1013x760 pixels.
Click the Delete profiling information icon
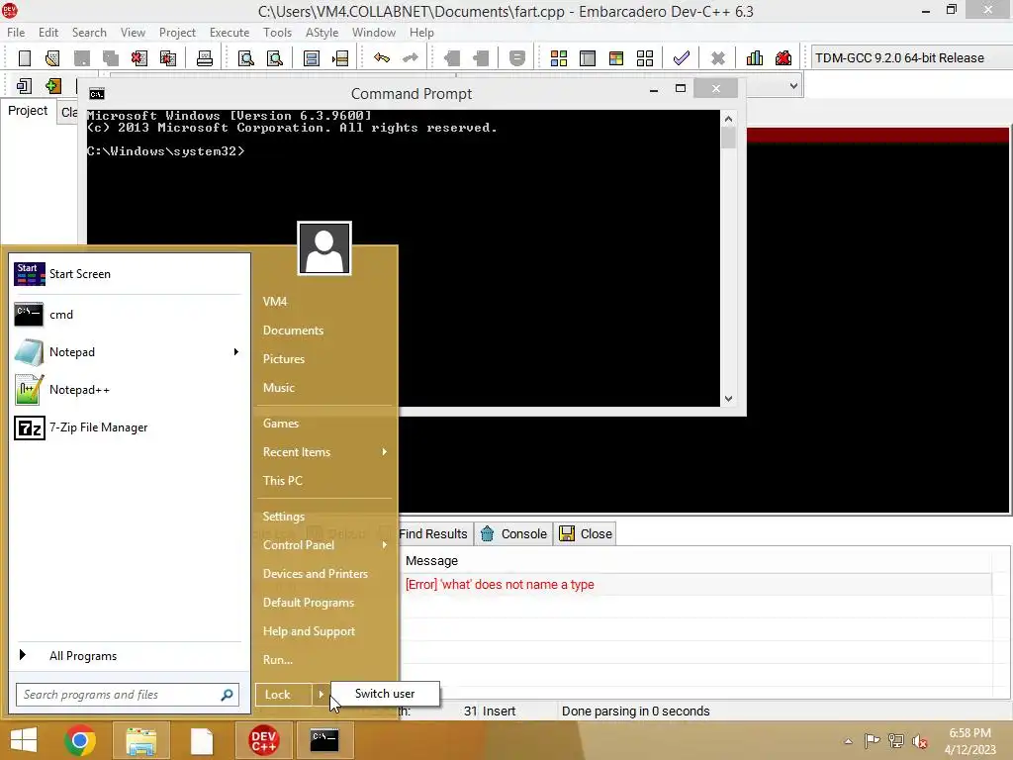[783, 58]
